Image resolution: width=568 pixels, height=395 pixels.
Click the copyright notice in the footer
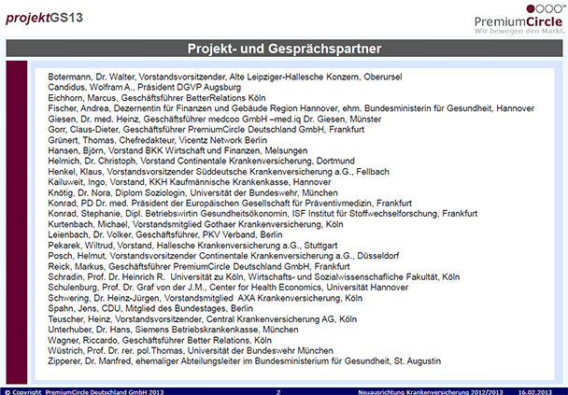coord(84,392)
